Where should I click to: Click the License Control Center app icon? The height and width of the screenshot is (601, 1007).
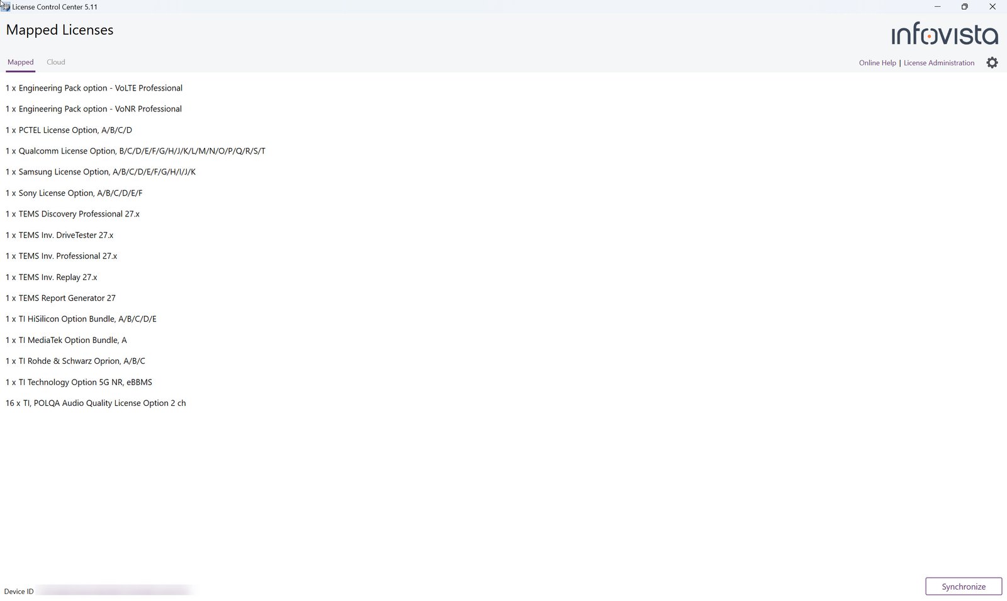click(x=5, y=6)
